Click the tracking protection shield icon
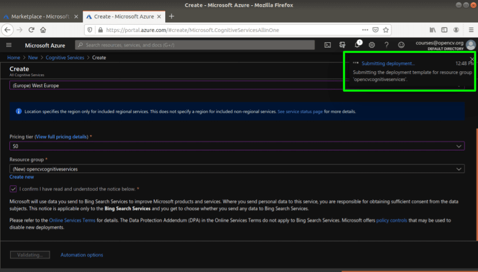Viewport: 478px width, 272px height. click(x=90, y=30)
